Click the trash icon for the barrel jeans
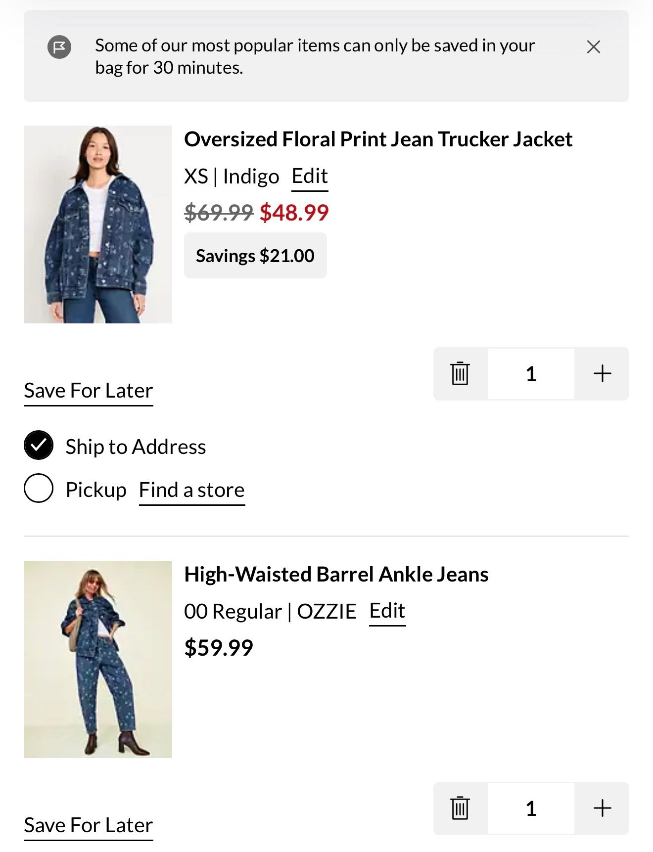Image resolution: width=653 pixels, height=852 pixels. [x=459, y=808]
